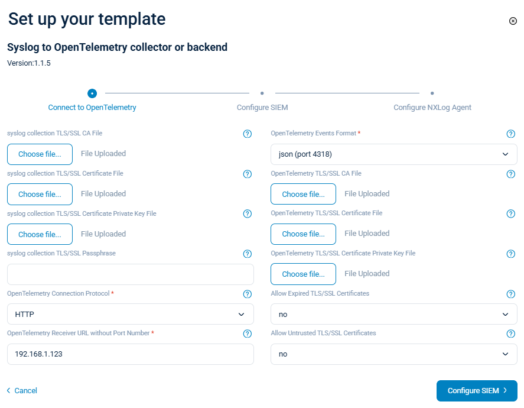Viewport: 524px width, 408px height.
Task: Open help for OpenTelemetry Receiver URL field
Action: (248, 333)
